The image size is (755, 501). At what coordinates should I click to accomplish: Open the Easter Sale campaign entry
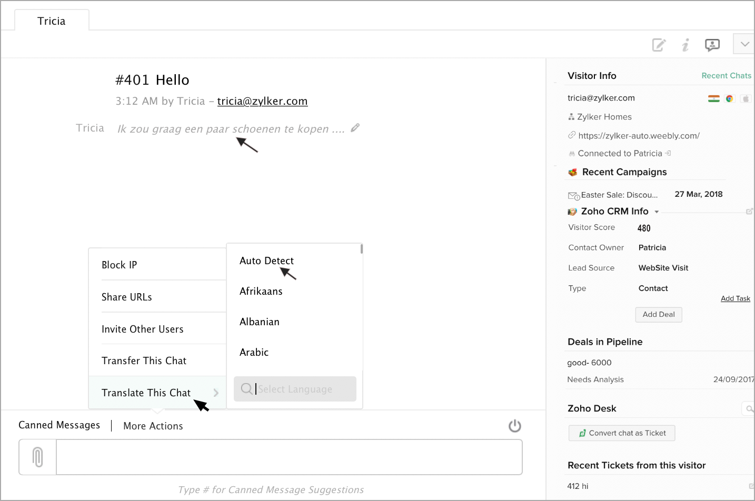[619, 195]
